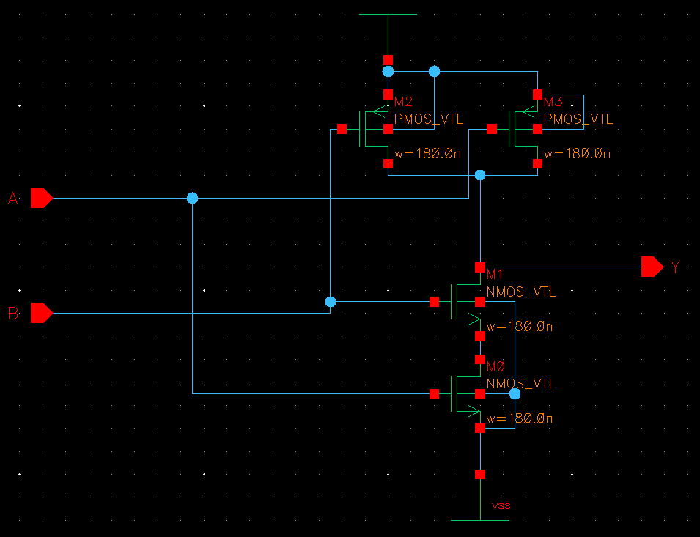This screenshot has width=700, height=537.
Task: Click the gate terminal of M3
Action: (x=492, y=129)
